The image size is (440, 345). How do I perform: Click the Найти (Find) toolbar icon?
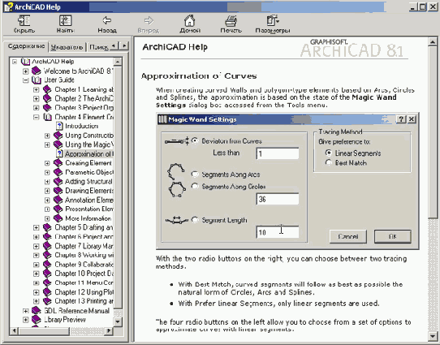(x=65, y=20)
